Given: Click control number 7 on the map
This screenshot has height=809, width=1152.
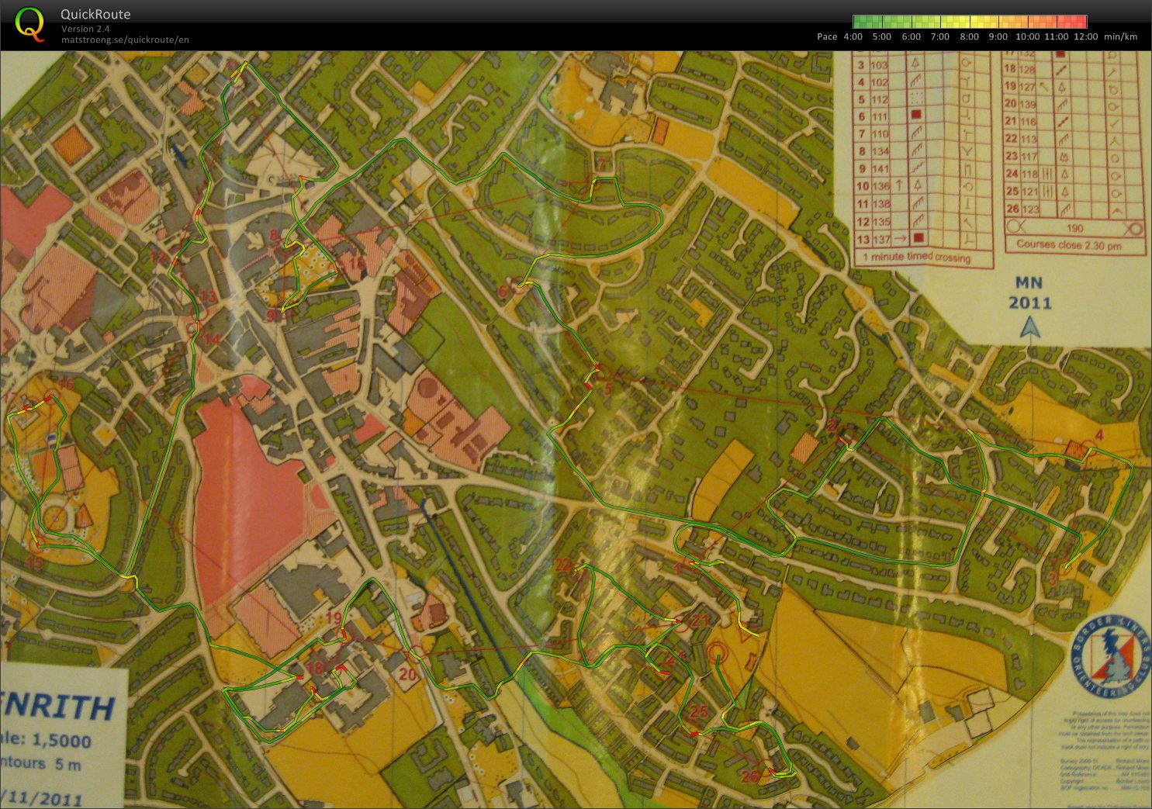Looking at the screenshot, I should click(x=601, y=164).
